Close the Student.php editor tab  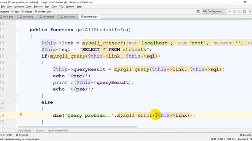(98, 16)
